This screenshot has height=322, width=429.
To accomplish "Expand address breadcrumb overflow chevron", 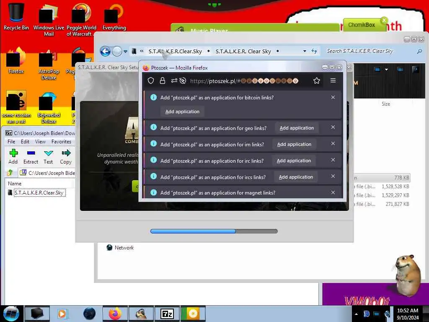I will [x=142, y=51].
